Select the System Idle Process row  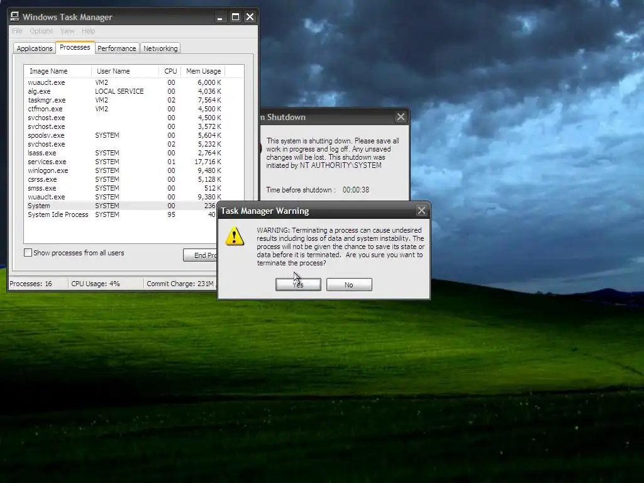click(x=121, y=214)
